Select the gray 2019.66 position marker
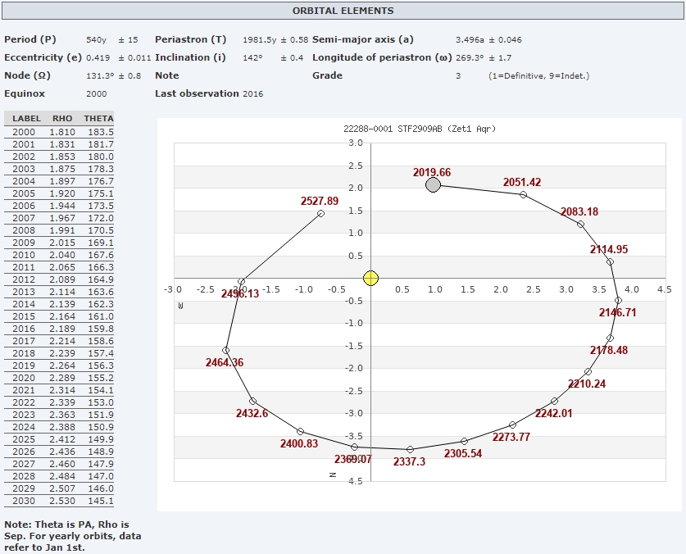 434,185
